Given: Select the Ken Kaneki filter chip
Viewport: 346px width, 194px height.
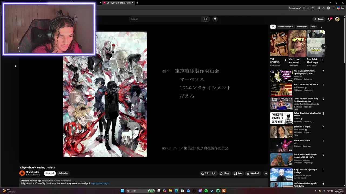Looking at the screenshot, I should [x=302, y=27].
